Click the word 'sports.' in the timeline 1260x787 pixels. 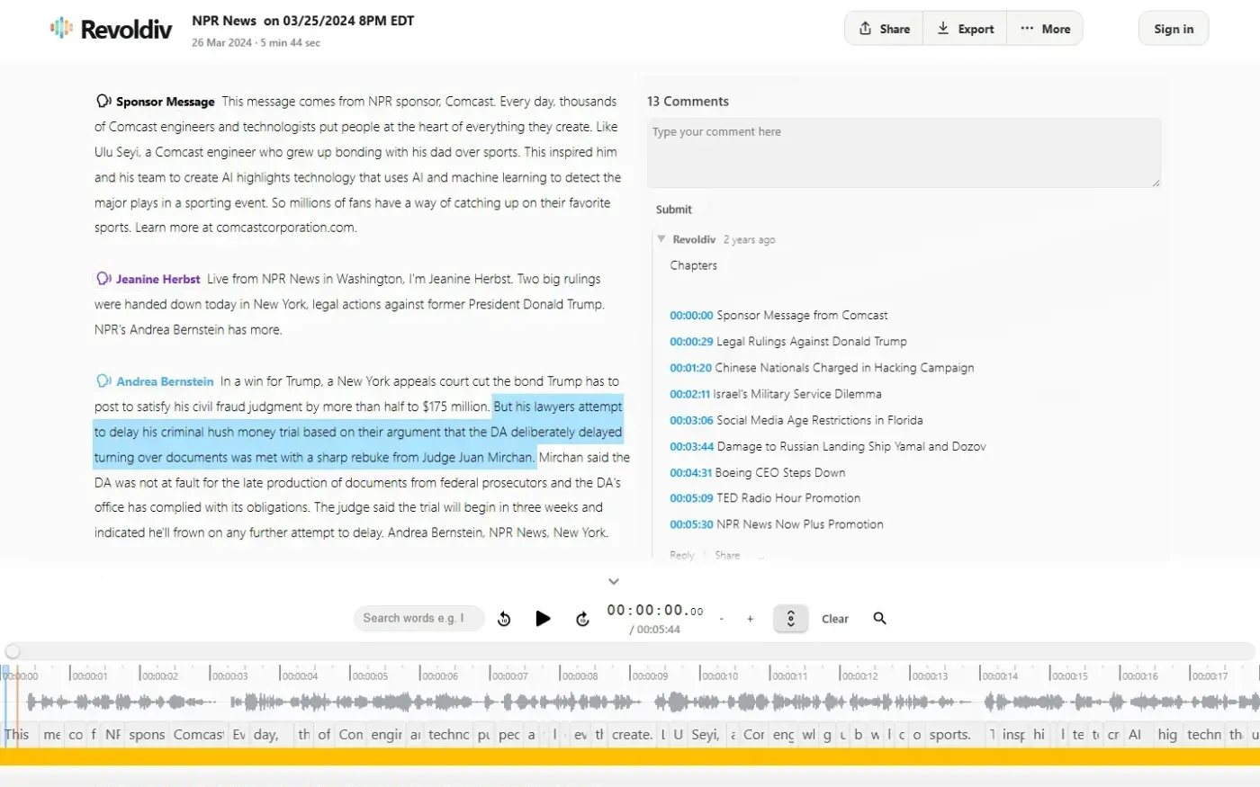tap(949, 735)
